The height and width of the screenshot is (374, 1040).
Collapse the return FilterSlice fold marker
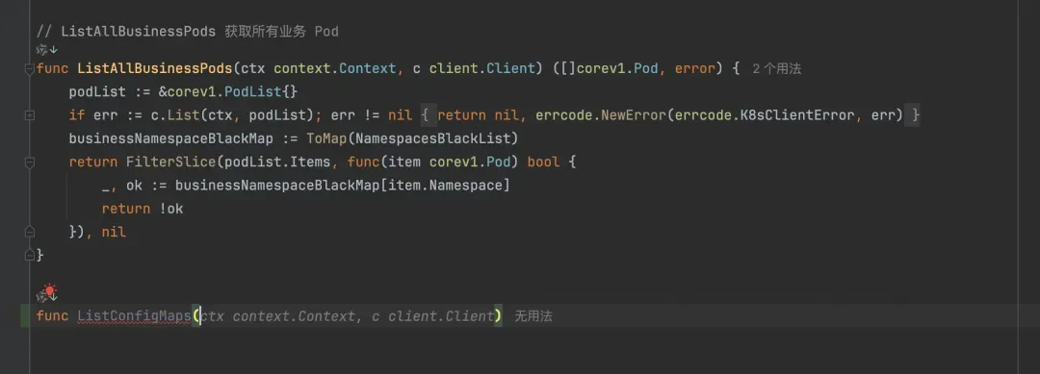[29, 162]
